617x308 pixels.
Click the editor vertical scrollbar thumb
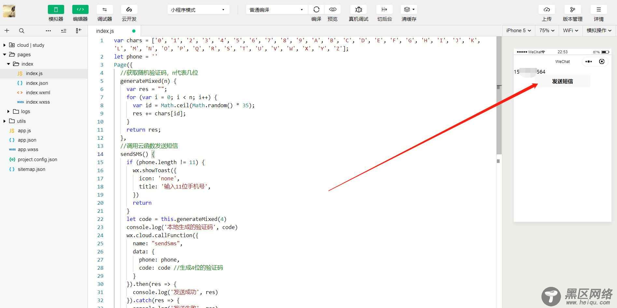(x=499, y=95)
